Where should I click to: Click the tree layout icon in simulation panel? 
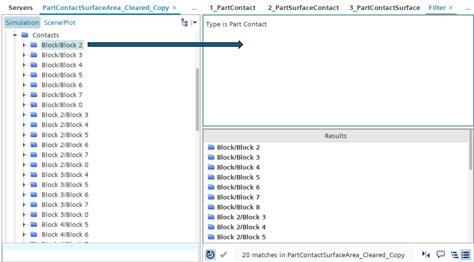click(185, 22)
